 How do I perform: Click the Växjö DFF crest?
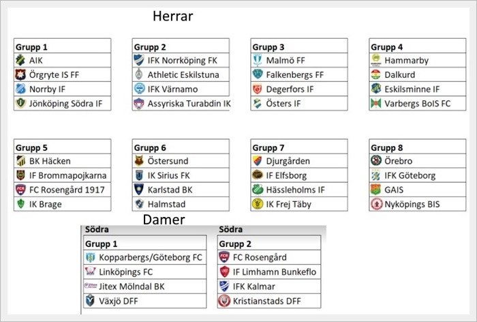point(90,301)
